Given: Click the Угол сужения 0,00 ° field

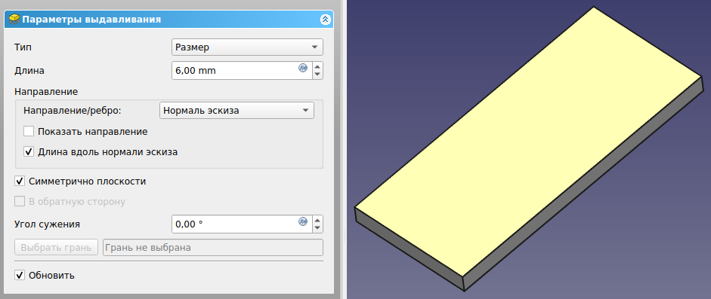Looking at the screenshot, I should [x=242, y=224].
